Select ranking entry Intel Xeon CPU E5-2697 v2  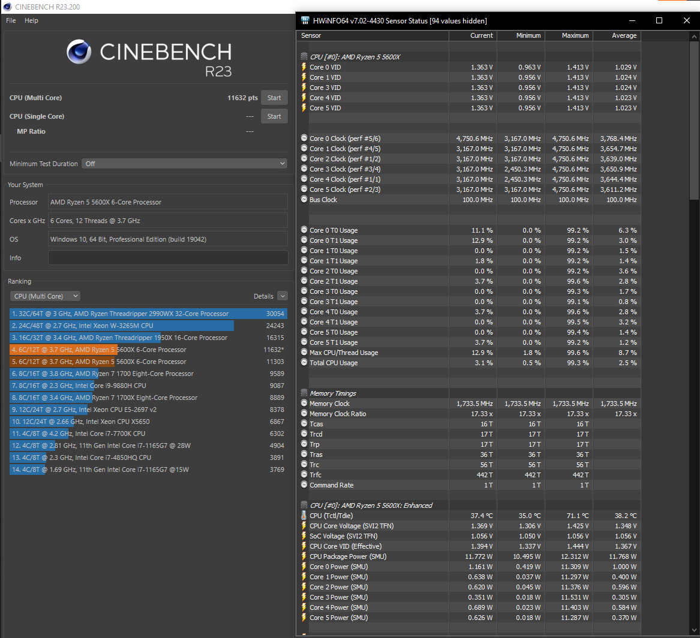click(x=148, y=410)
